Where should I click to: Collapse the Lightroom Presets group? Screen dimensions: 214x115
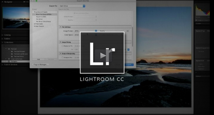pyautogui.click(x=34, y=12)
